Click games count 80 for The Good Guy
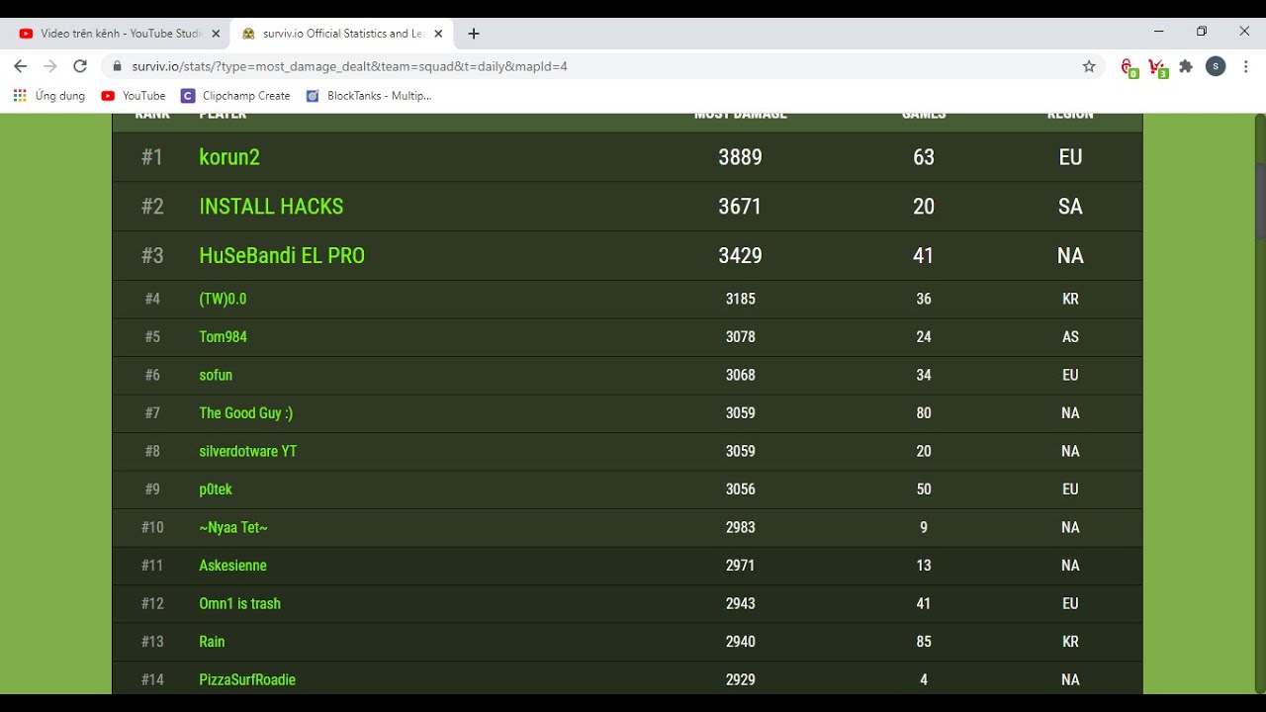 point(924,413)
